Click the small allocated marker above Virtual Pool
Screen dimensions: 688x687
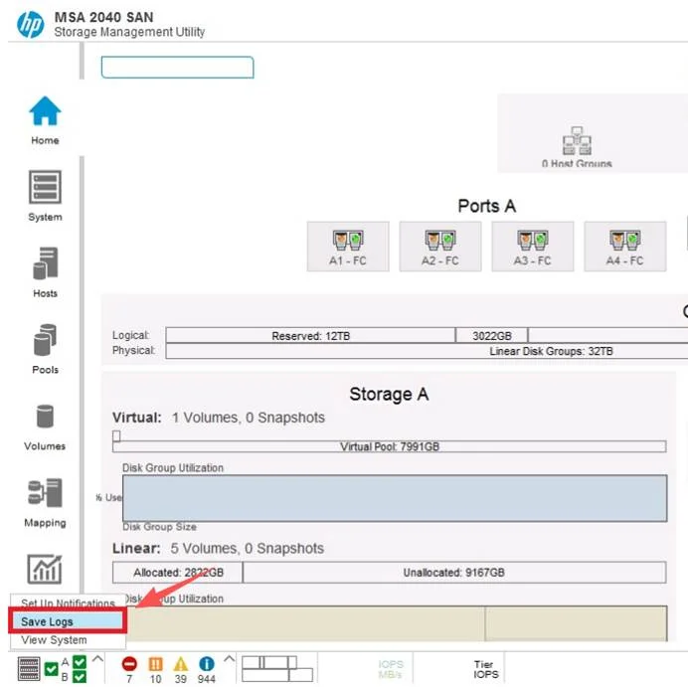tap(116, 435)
